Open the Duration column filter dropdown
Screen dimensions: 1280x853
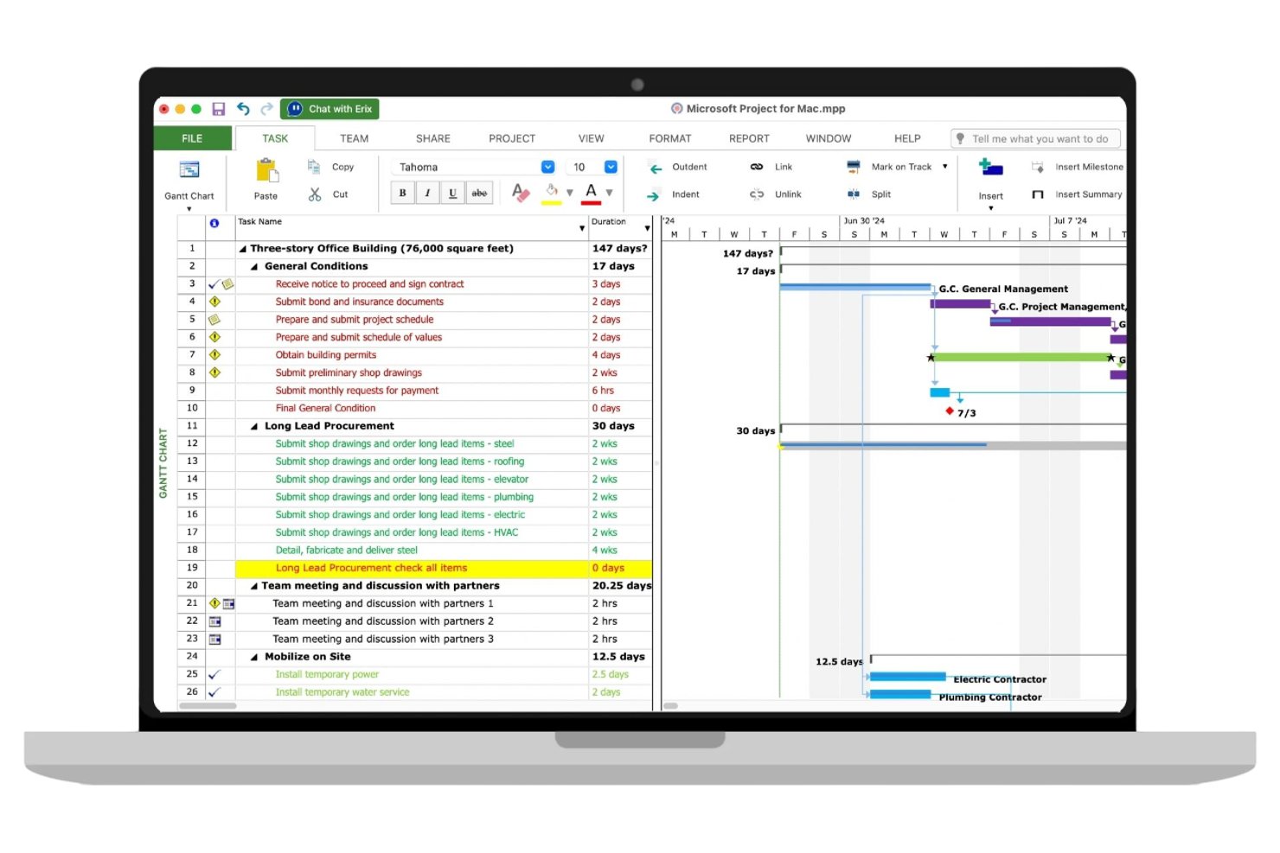pyautogui.click(x=647, y=228)
